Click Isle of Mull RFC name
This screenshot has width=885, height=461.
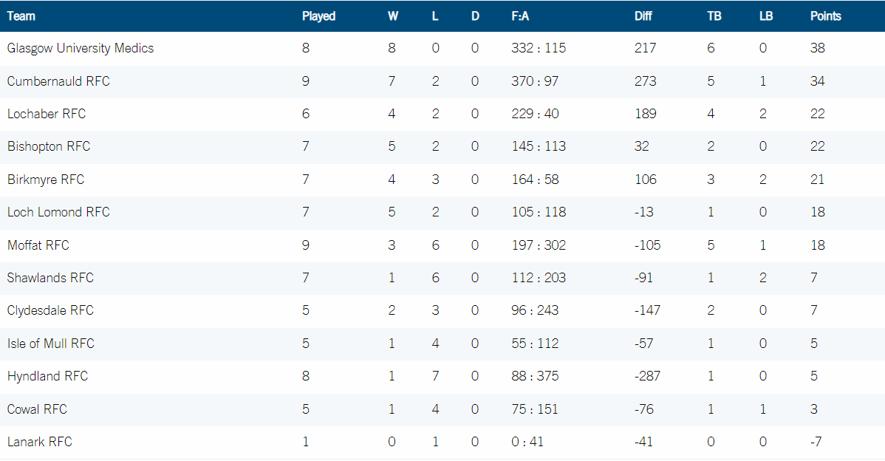51,344
